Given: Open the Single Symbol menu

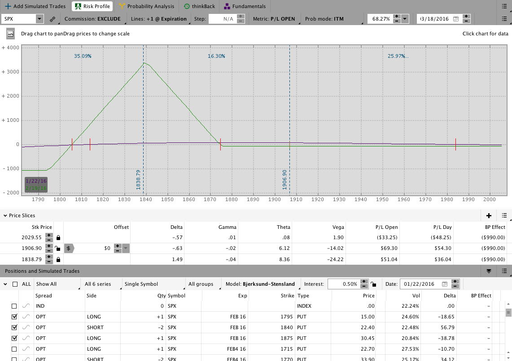Looking at the screenshot, I should (153, 284).
